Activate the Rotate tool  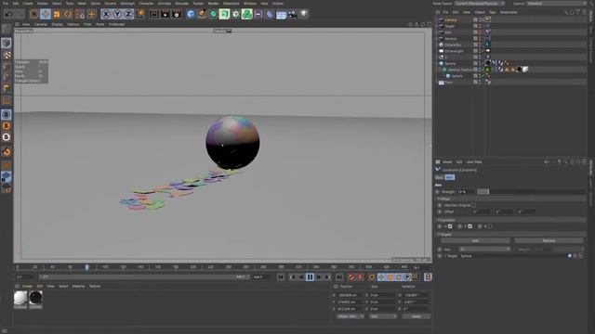(x=68, y=15)
